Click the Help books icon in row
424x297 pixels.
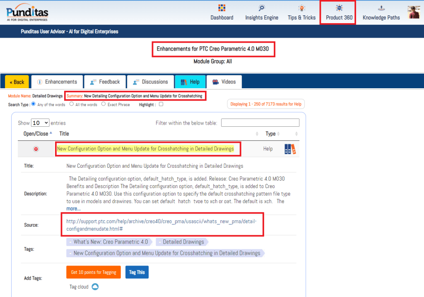click(x=290, y=149)
